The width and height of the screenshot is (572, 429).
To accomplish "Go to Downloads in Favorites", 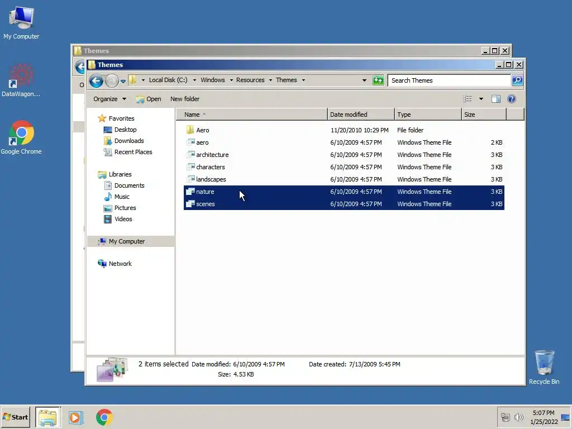I will tap(123, 141).
